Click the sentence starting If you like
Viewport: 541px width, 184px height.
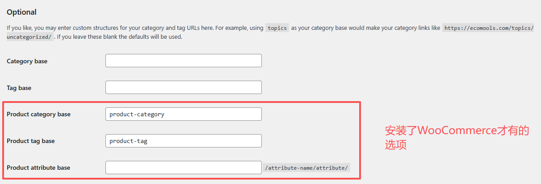pos(110,28)
